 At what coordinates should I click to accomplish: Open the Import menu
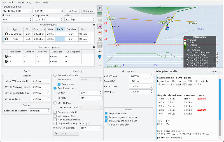tap(20, 2)
